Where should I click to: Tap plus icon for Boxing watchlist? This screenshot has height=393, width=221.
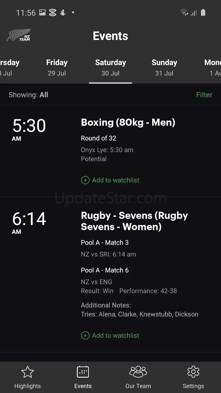point(85,180)
